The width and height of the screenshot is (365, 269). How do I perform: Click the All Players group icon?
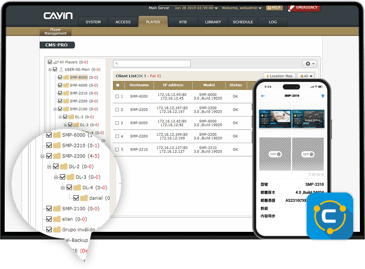(56, 62)
